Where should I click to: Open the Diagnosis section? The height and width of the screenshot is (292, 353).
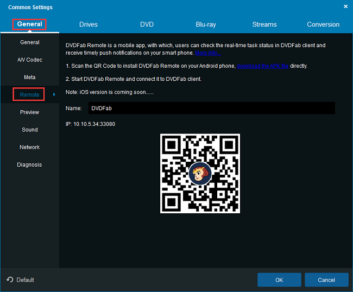click(x=30, y=164)
